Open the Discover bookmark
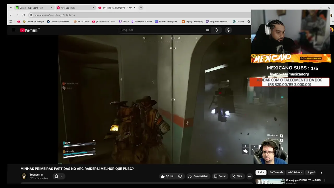 (238, 22)
